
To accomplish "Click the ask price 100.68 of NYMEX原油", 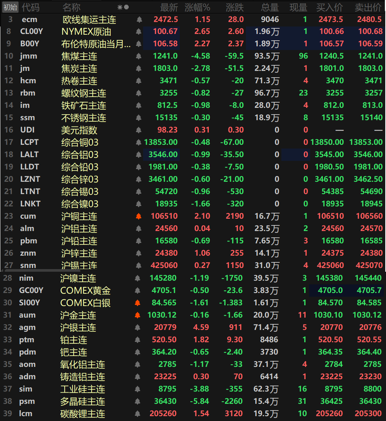I will (370, 31).
